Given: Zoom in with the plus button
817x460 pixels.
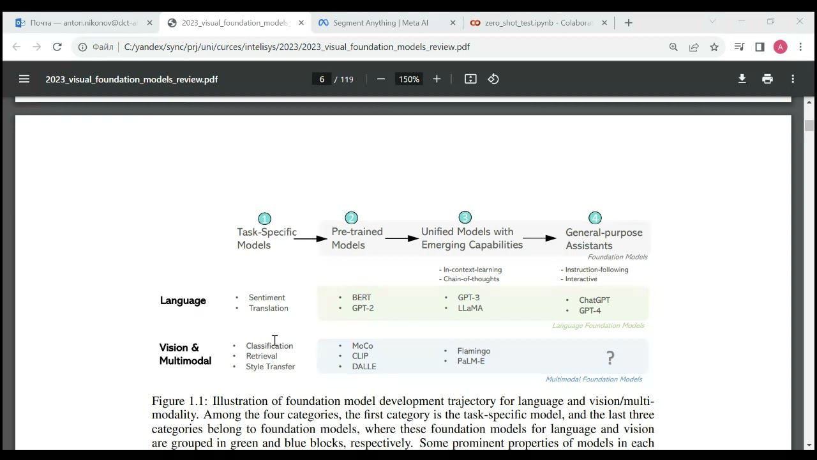Looking at the screenshot, I should click(x=437, y=79).
